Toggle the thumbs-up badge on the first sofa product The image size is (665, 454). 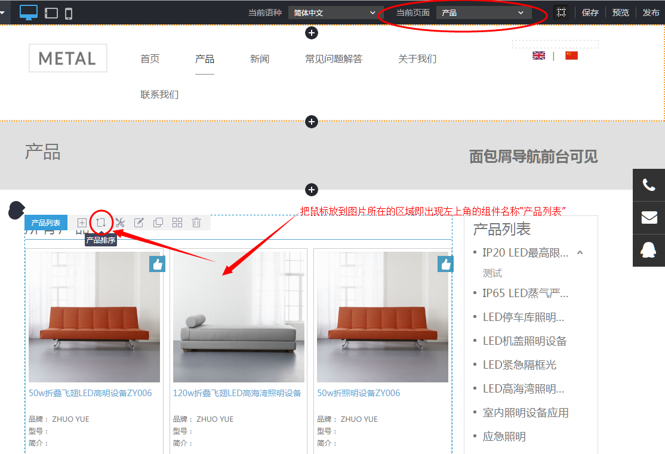(157, 263)
